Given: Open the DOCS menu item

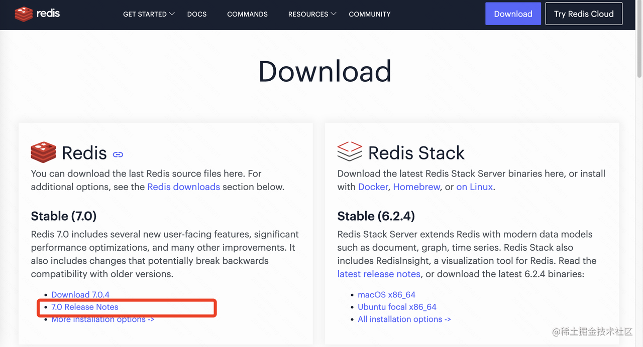Looking at the screenshot, I should click(197, 14).
